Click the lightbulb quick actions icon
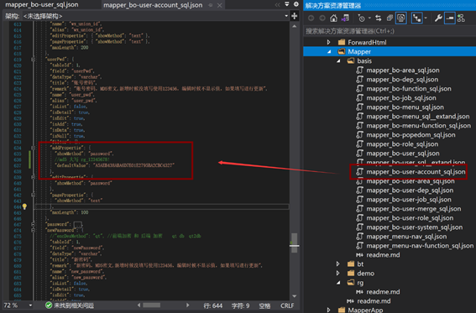 click(24, 206)
